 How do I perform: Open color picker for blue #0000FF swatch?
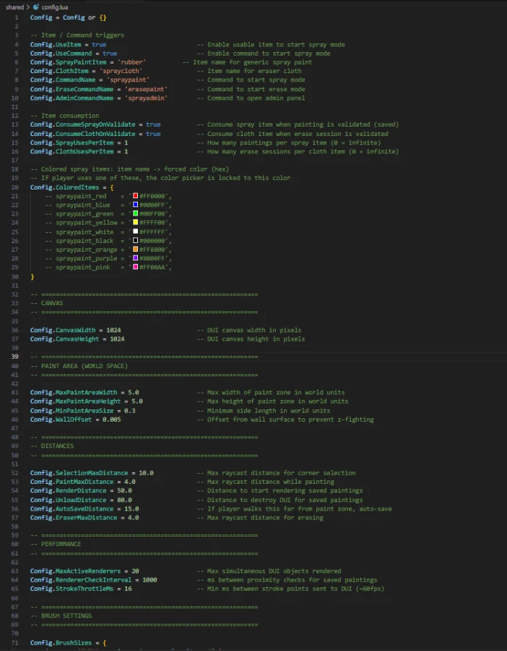coord(135,205)
